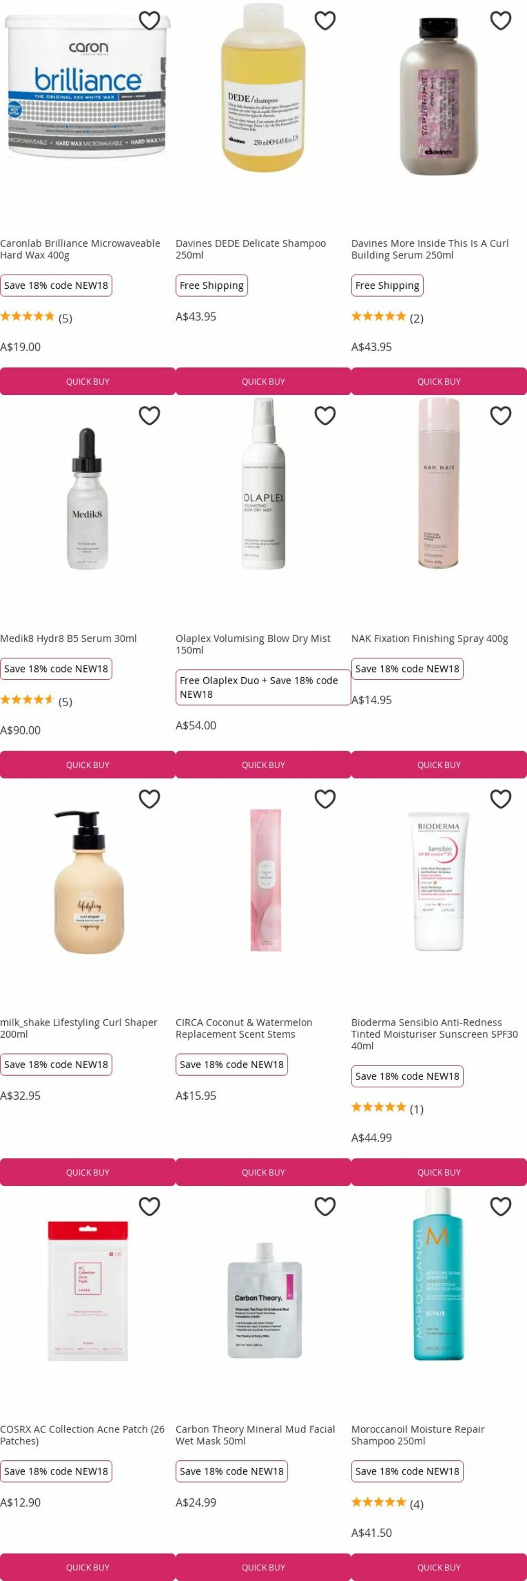Open Olaplex Volumising Blow Dry Mist title

[253, 644]
